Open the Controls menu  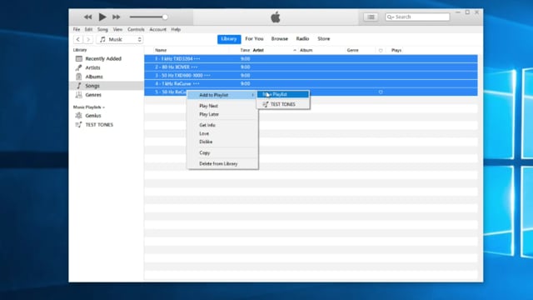coord(136,30)
